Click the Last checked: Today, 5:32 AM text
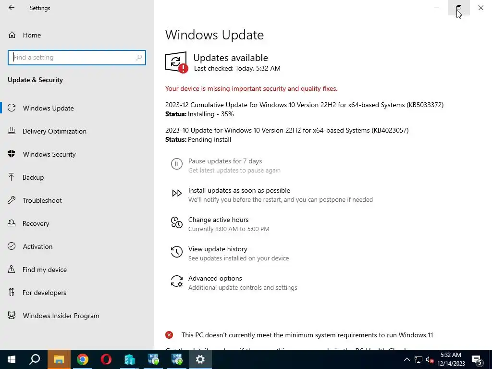The height and width of the screenshot is (369, 492). click(237, 68)
